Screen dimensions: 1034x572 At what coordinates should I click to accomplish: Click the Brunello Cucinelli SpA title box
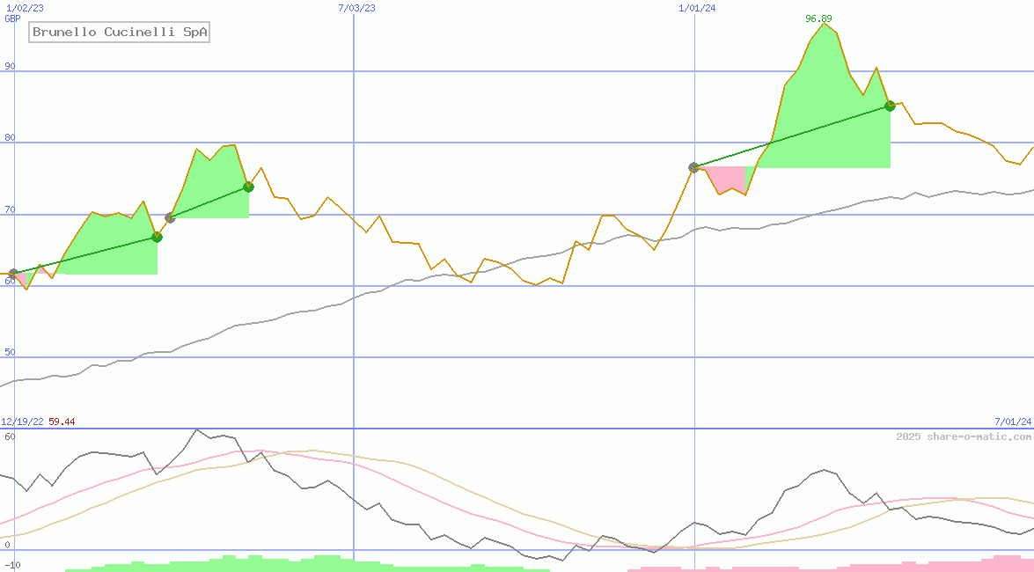point(120,33)
